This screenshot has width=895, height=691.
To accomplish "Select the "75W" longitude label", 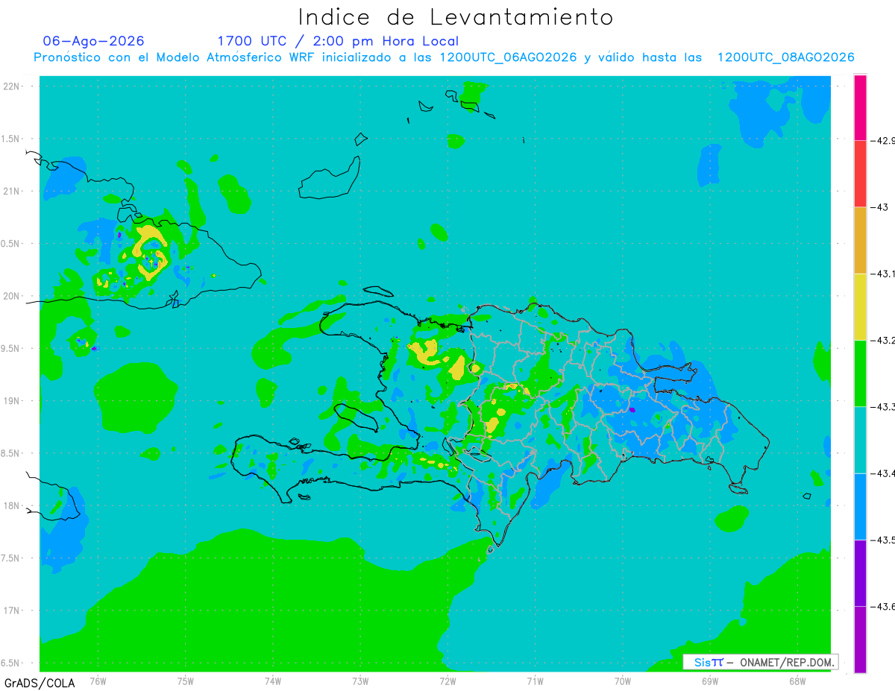I will click(186, 681).
